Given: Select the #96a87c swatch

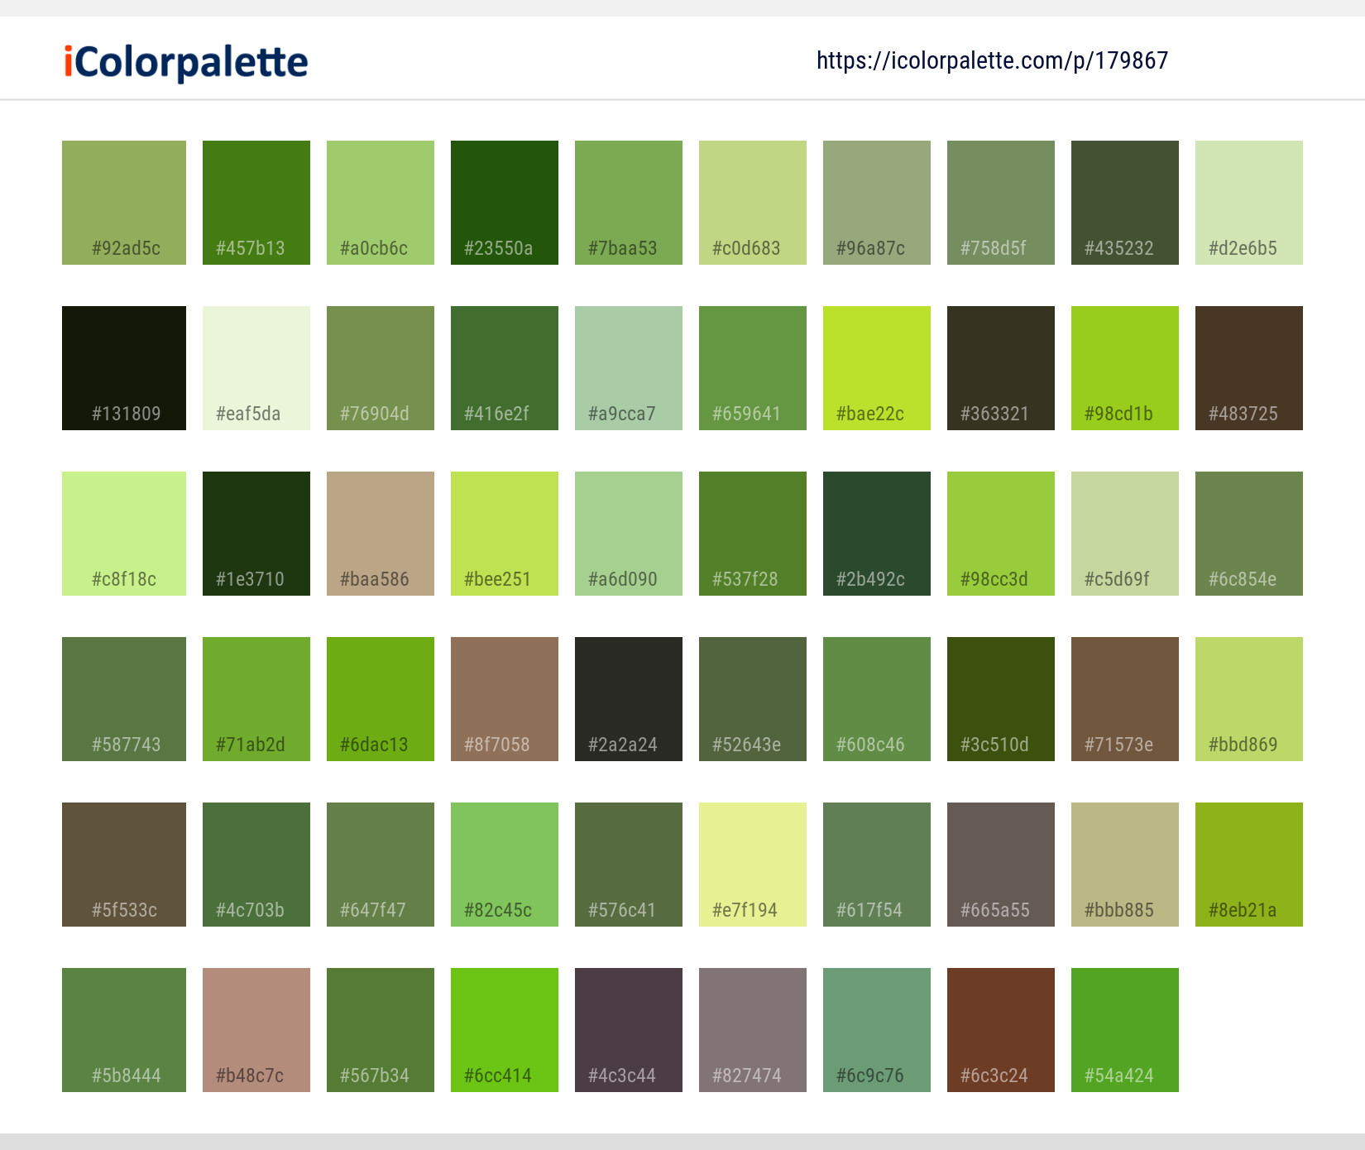Looking at the screenshot, I should click(877, 203).
